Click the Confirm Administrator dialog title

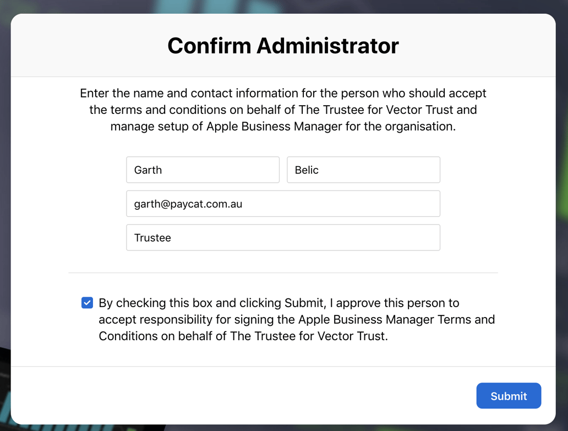283,46
